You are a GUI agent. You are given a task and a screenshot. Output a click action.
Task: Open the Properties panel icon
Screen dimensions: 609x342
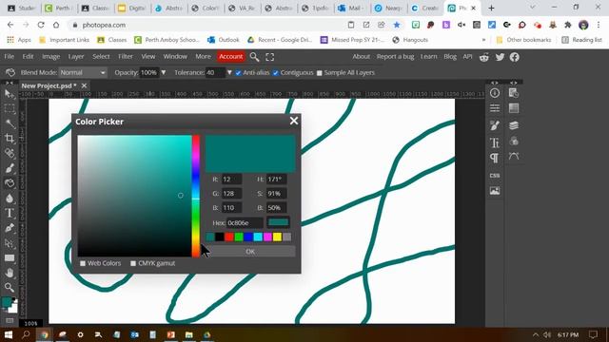pyautogui.click(x=495, y=108)
